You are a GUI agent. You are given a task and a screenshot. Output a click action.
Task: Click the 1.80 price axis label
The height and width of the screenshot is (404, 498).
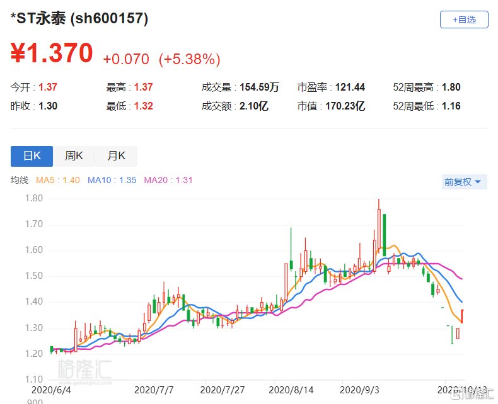[x=33, y=198]
